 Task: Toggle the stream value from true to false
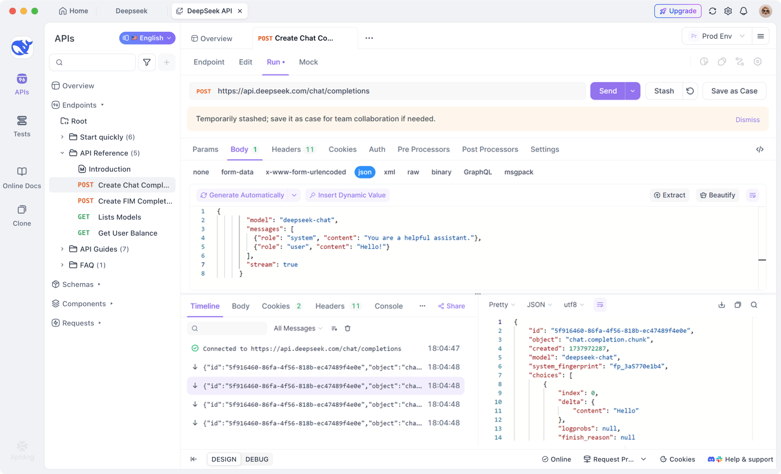point(290,265)
